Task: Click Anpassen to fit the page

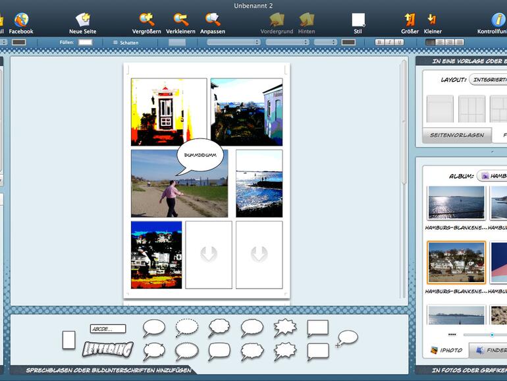Action: point(212,20)
